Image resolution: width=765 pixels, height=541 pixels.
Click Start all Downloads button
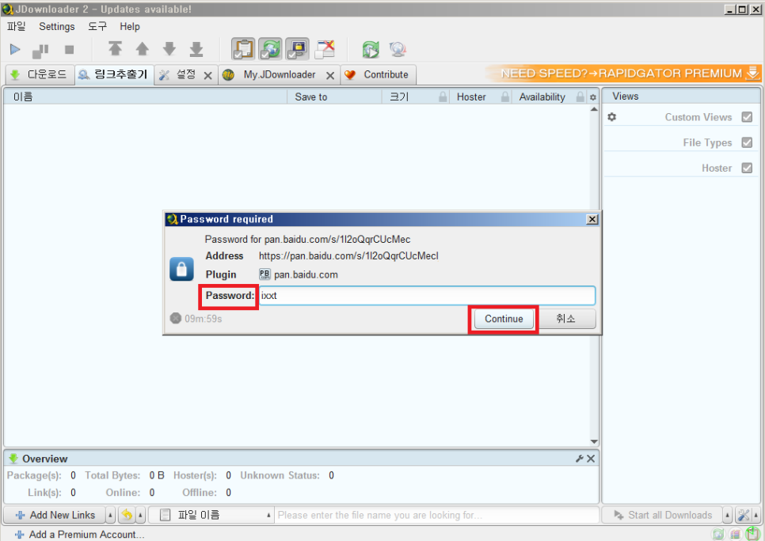(x=663, y=515)
